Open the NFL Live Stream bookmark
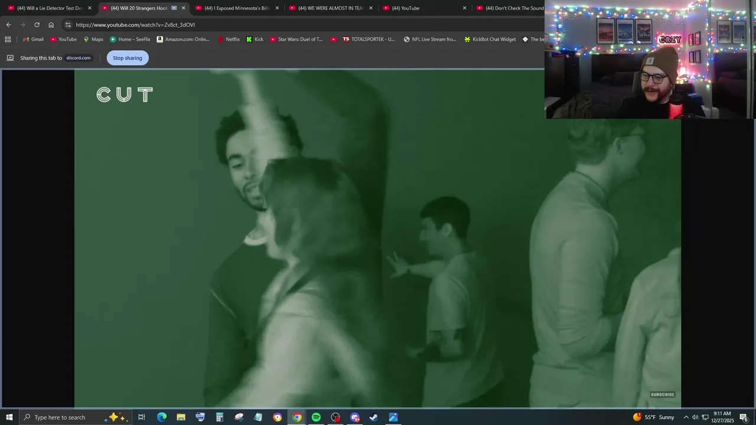This screenshot has height=425, width=756. click(x=430, y=40)
